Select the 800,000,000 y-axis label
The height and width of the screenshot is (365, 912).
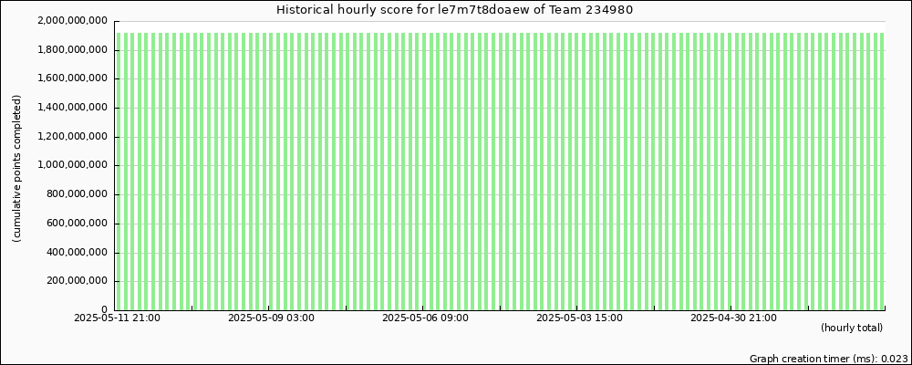(x=78, y=195)
